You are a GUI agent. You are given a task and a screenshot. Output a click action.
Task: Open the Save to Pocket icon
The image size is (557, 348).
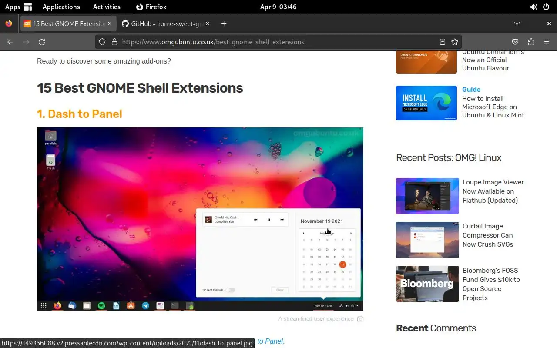pos(515,42)
